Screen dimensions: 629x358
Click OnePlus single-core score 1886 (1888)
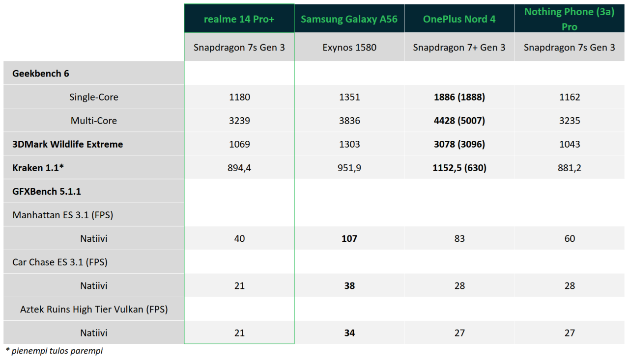[x=459, y=97]
